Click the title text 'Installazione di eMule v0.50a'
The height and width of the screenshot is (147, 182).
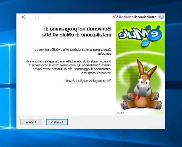coord(135,17)
